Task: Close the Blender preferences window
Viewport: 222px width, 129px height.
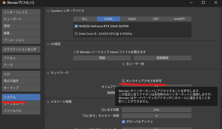Action: 216,2
